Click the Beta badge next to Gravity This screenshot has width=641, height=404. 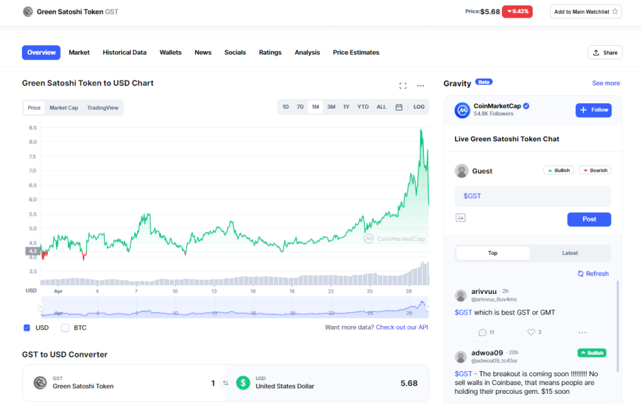(483, 82)
